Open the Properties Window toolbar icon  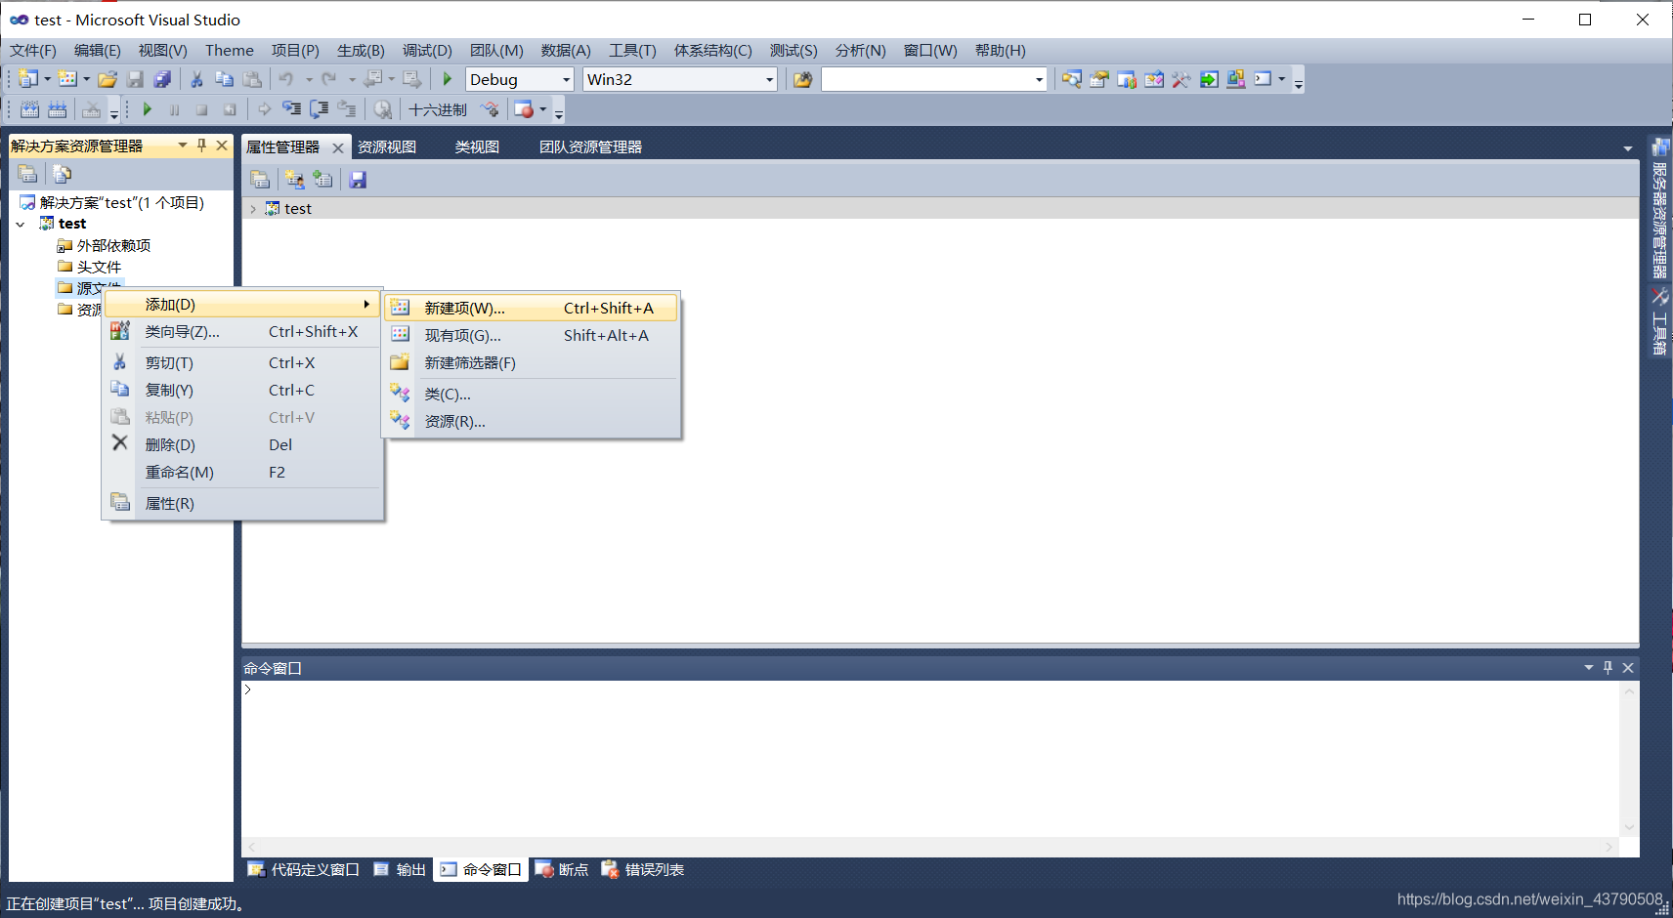[1099, 79]
